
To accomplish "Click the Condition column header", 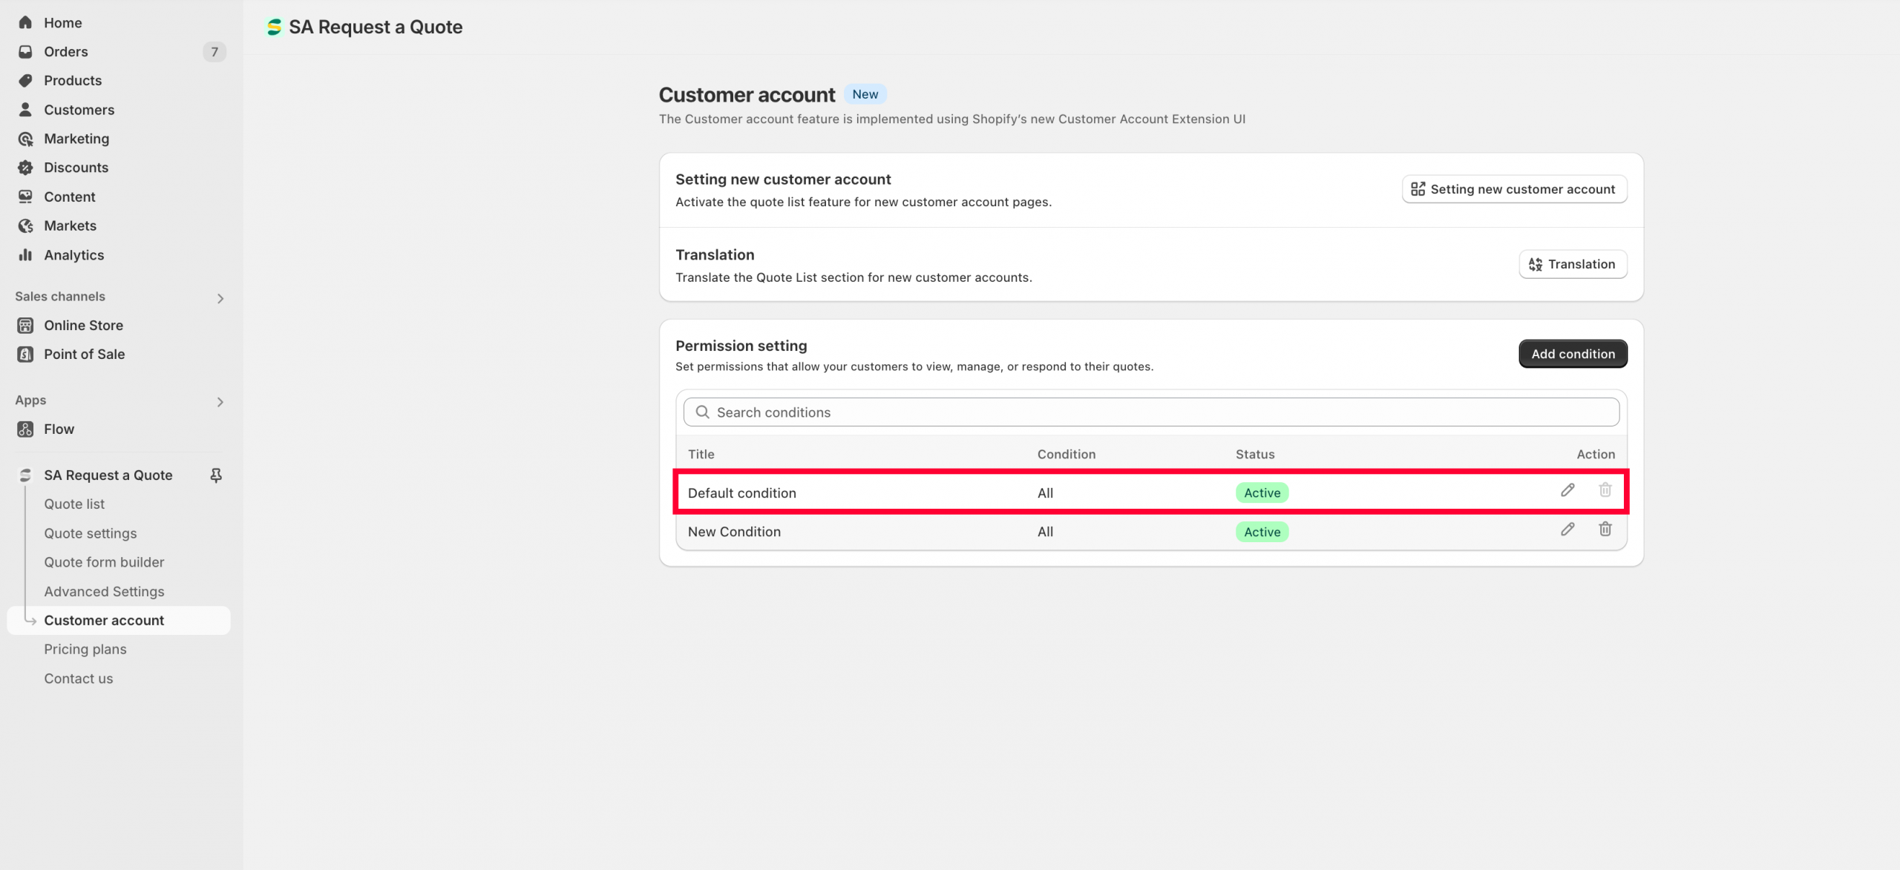I will [x=1066, y=454].
